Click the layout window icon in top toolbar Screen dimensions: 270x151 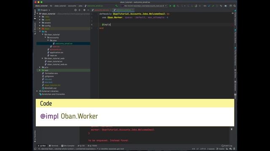tap(231, 6)
